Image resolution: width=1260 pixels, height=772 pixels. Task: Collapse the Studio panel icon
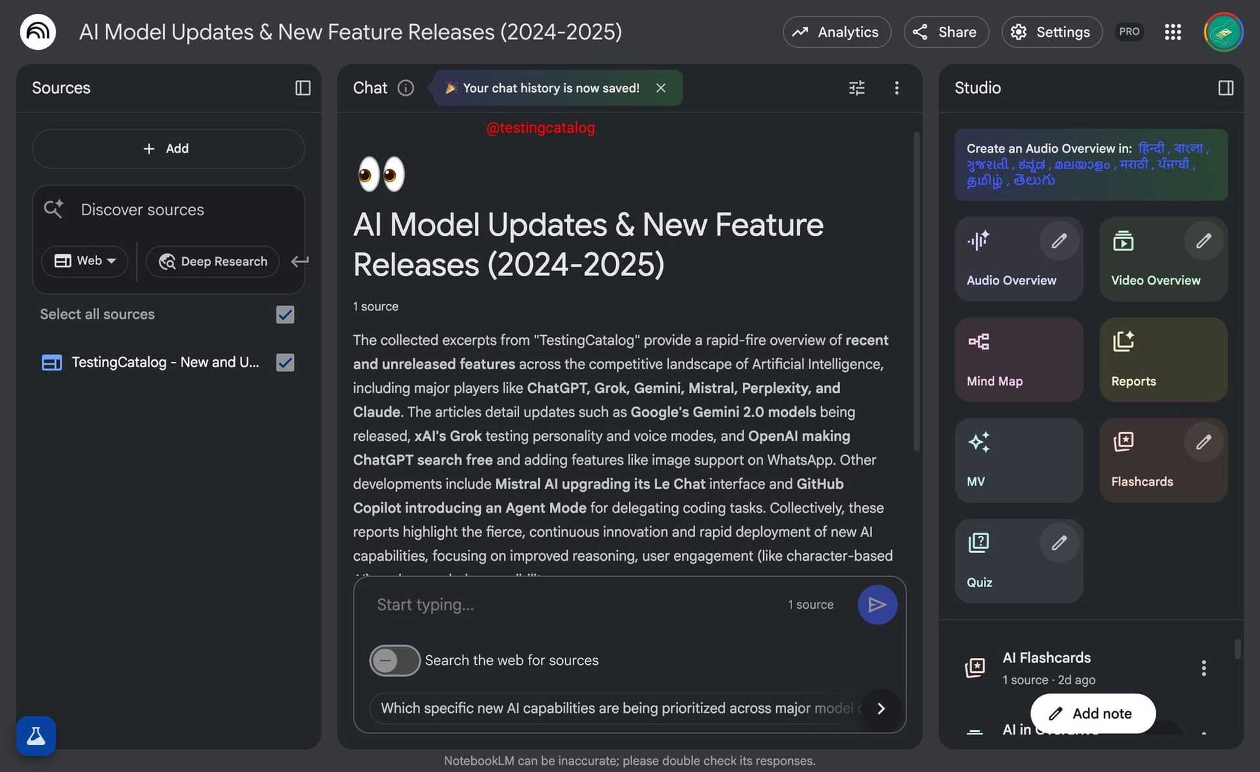1225,88
